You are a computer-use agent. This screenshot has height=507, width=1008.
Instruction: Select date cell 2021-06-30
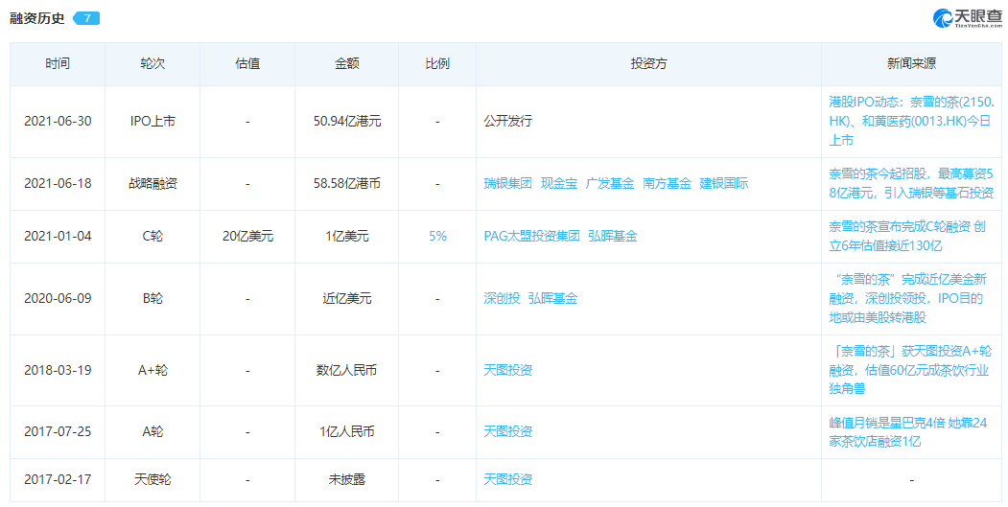58,122
